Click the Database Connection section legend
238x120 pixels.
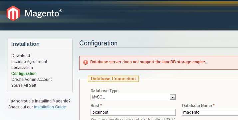(113, 79)
